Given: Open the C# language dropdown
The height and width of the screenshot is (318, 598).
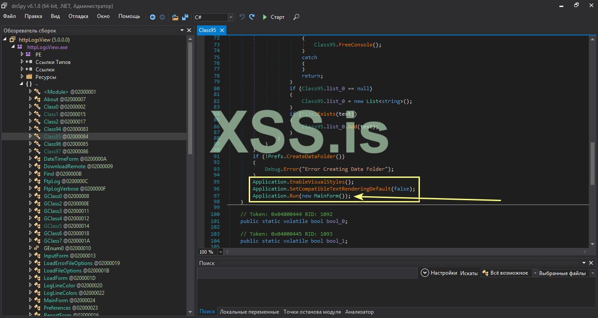Looking at the screenshot, I should pyautogui.click(x=231, y=17).
